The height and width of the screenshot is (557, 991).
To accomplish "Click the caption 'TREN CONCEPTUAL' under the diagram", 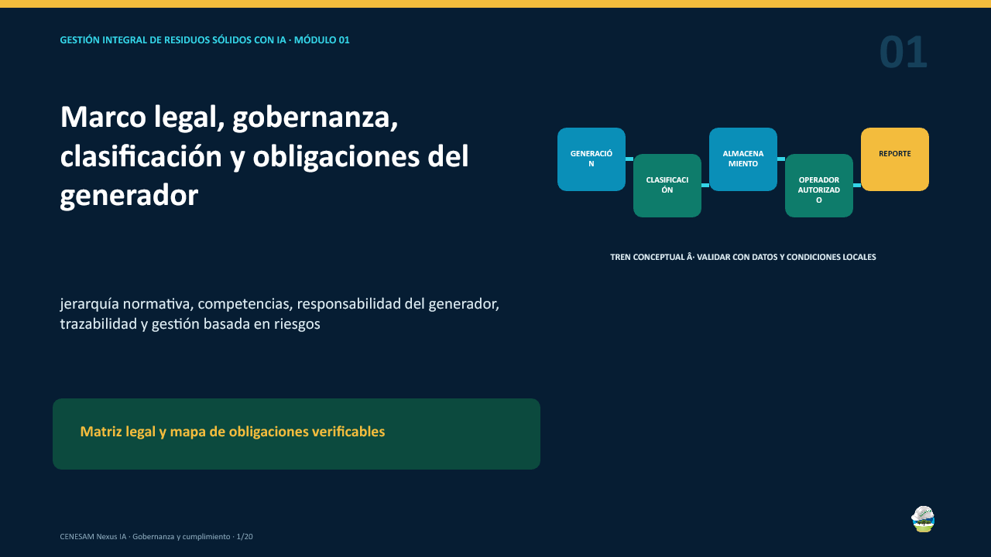I will pyautogui.click(x=743, y=257).
